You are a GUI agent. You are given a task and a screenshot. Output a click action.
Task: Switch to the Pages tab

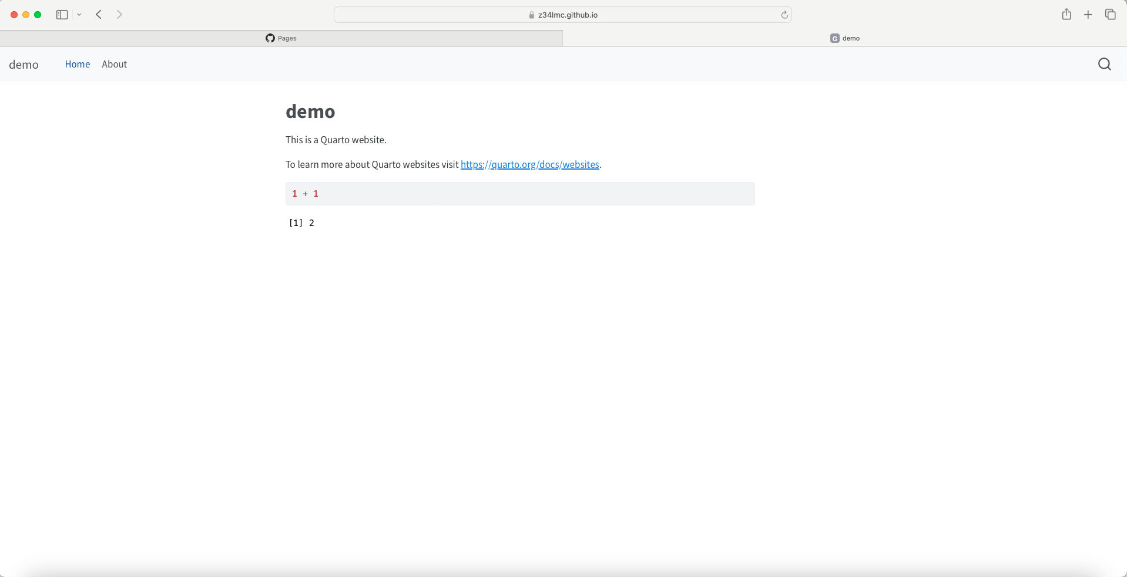coord(281,38)
